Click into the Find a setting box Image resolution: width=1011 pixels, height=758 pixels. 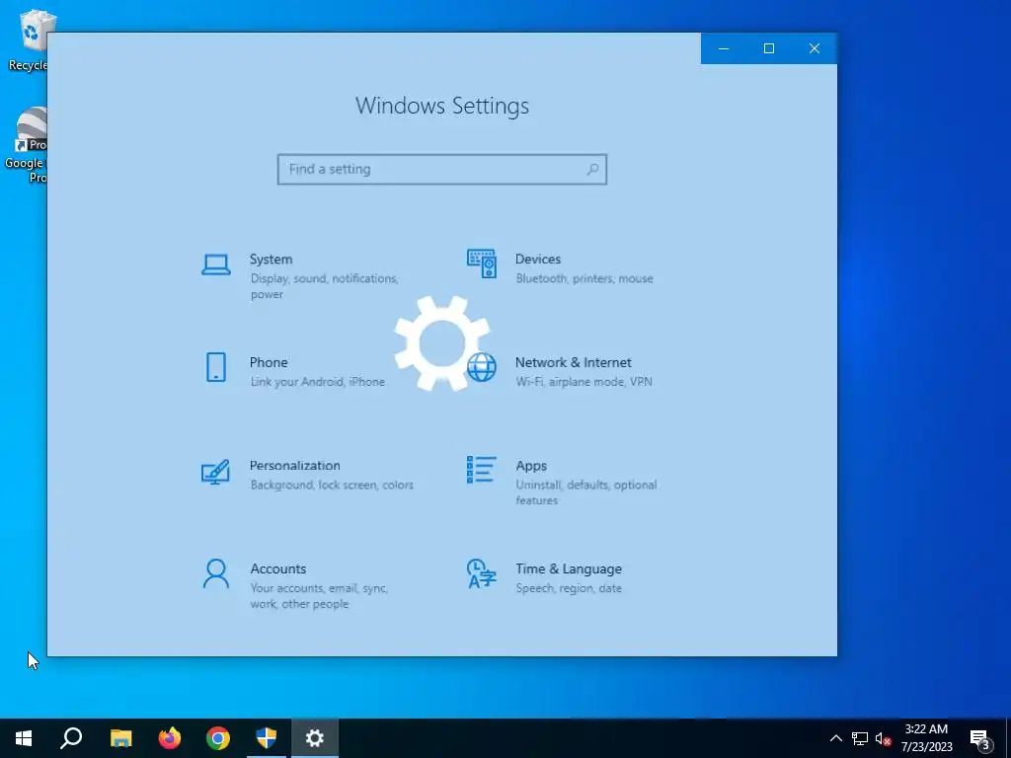[x=442, y=170]
